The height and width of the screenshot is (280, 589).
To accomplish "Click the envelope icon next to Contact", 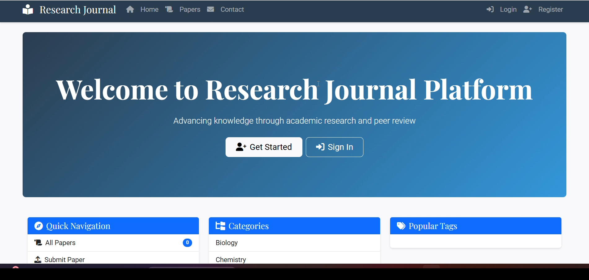I will [x=210, y=9].
